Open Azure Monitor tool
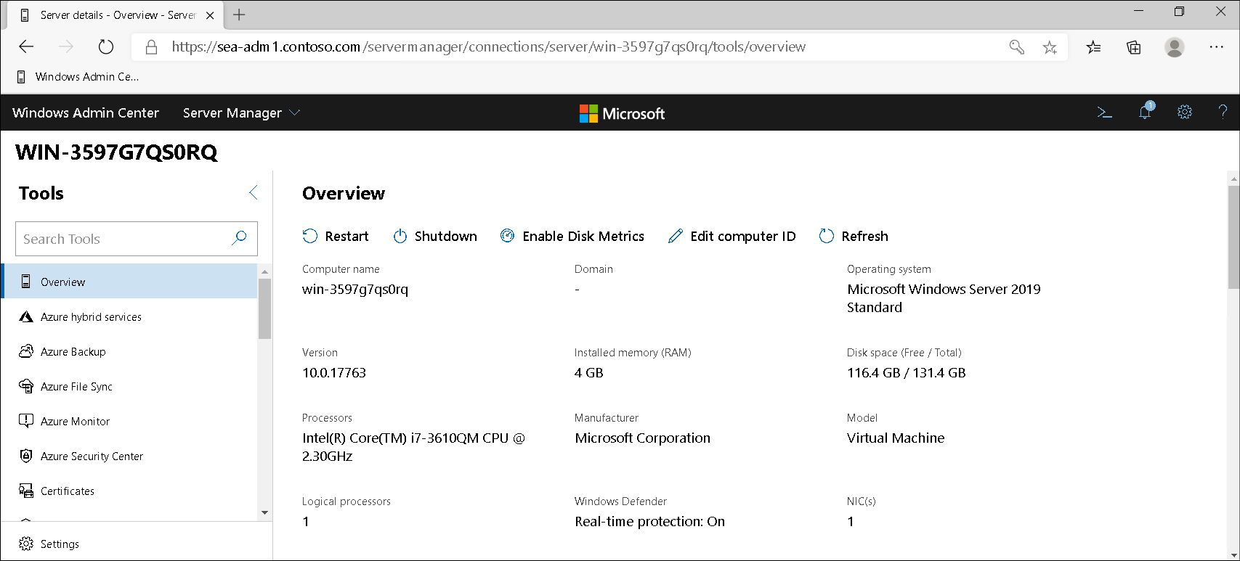 [130, 421]
